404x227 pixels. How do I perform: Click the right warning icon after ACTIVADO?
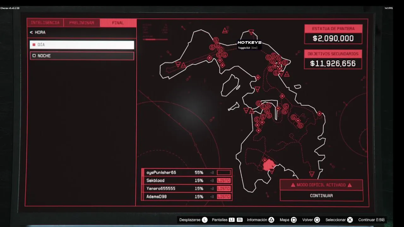pos(349,185)
